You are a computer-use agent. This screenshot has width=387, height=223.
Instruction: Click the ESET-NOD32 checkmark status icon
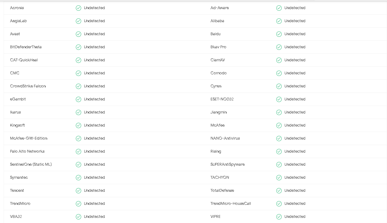(279, 99)
